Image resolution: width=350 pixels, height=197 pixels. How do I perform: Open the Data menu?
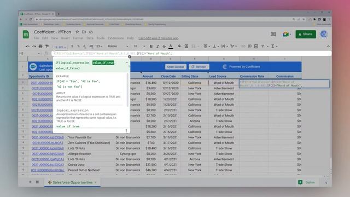coord(90,38)
